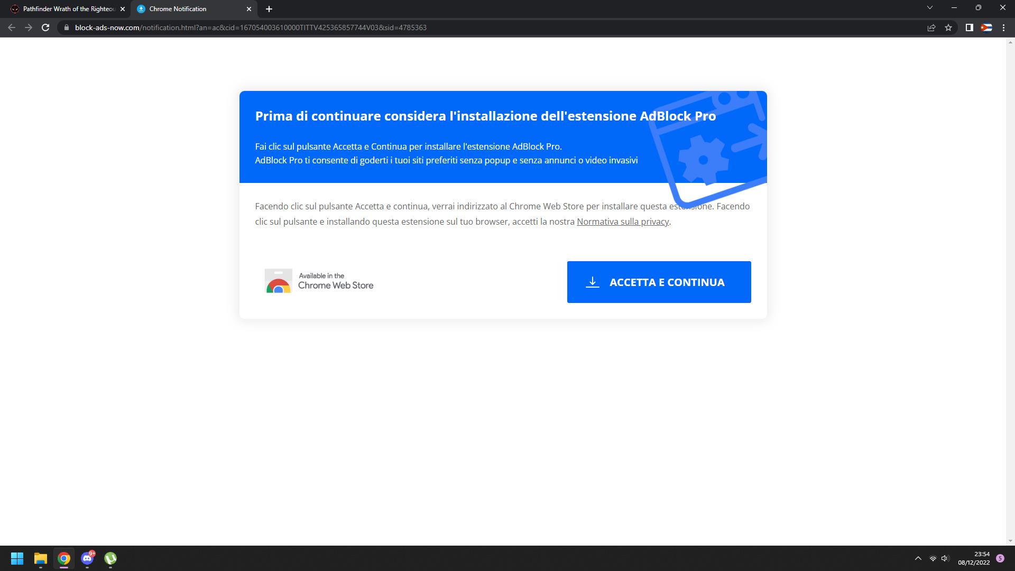Screen dimensions: 1015x571
Task: Switch to the Pathfinder Wrath of the Righteous tab
Action: [x=68, y=9]
